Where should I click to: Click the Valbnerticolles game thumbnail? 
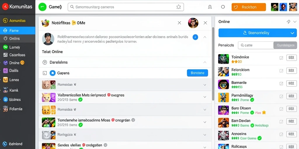pos(49,97)
